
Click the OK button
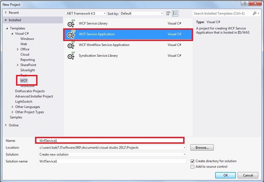(x=225, y=175)
